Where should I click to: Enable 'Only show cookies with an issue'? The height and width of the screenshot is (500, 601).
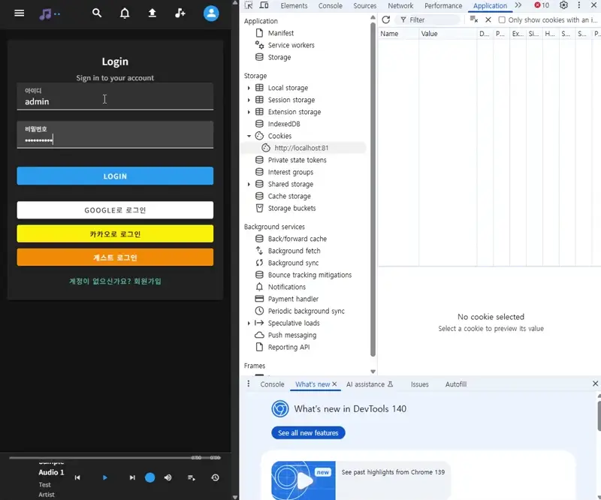(502, 20)
